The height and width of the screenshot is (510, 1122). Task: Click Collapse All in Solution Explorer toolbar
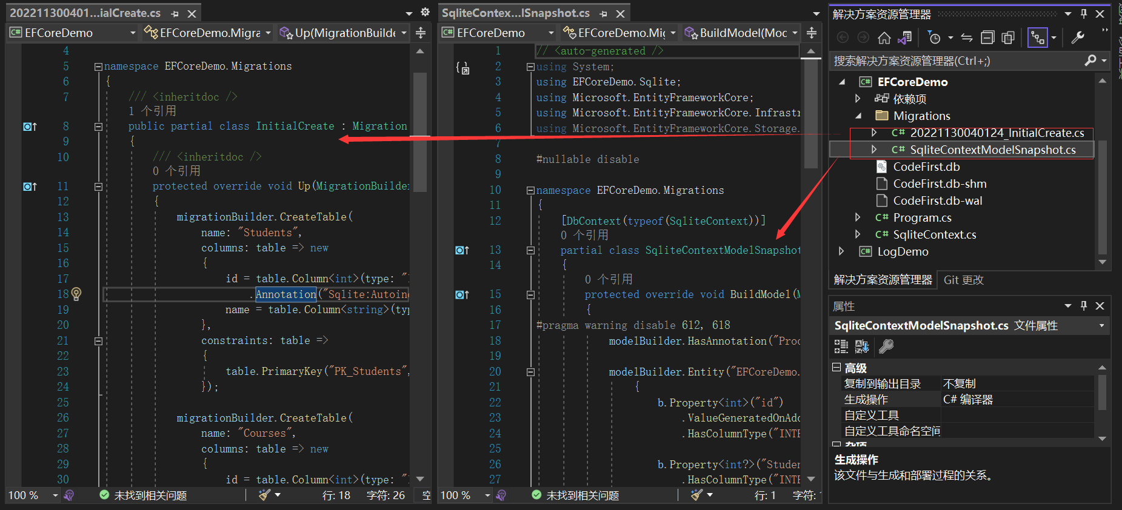point(987,38)
